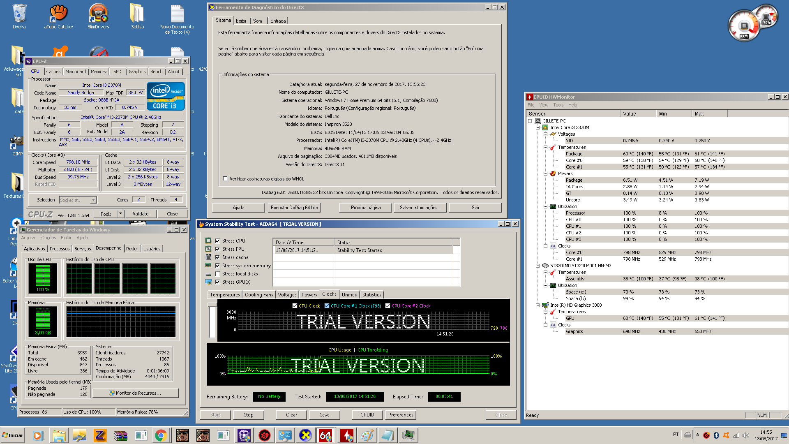The width and height of the screenshot is (789, 444).
Task: Open the SlimDrivers desktop icon
Action: [x=98, y=16]
